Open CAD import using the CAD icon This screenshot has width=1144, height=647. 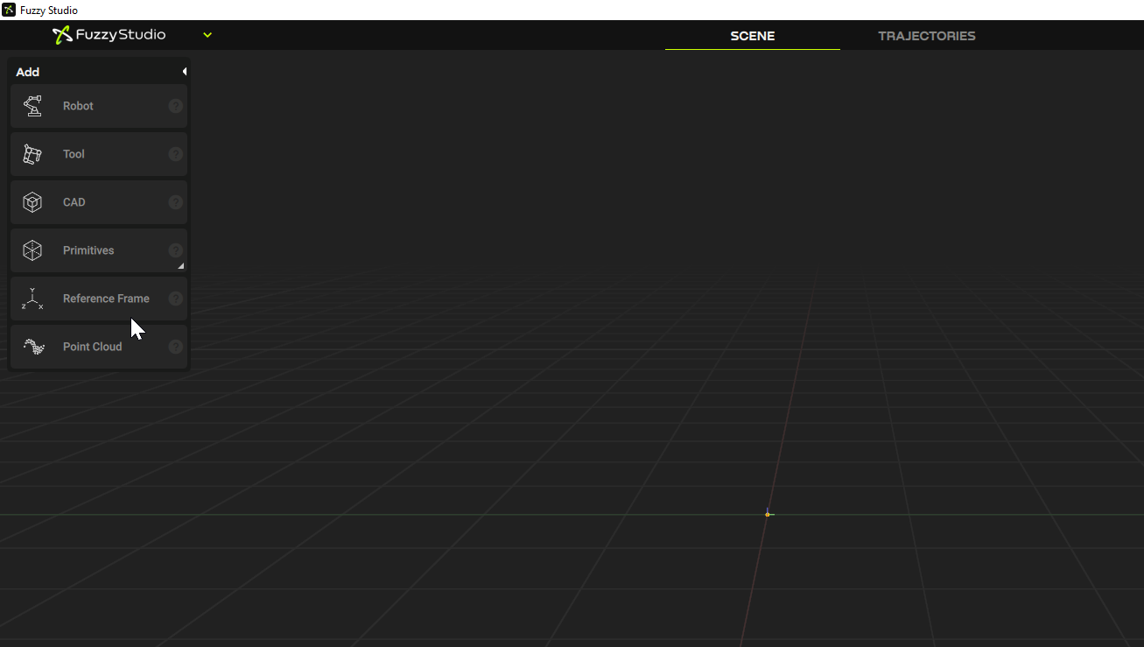tap(32, 202)
